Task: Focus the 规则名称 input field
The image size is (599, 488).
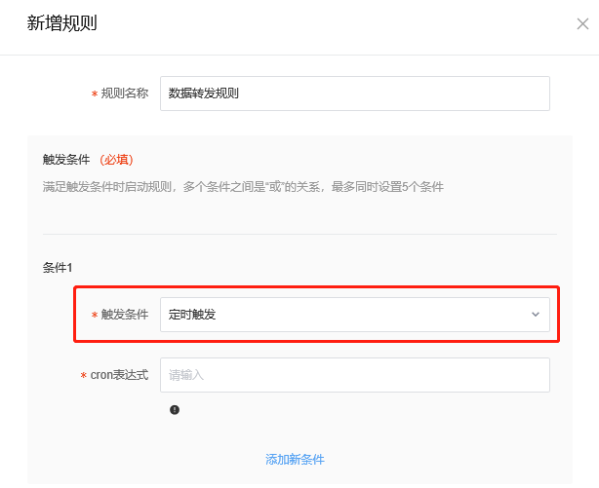Action: (354, 94)
